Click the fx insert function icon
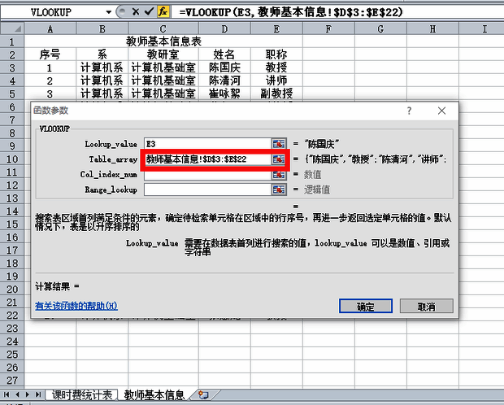Viewport: 504px width, 405px height. pyautogui.click(x=162, y=13)
